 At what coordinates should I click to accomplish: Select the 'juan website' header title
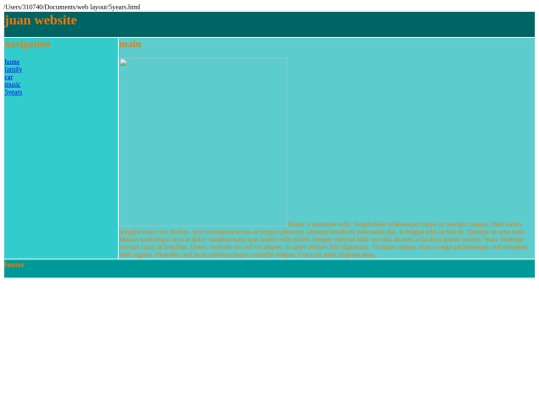pyautogui.click(x=41, y=20)
